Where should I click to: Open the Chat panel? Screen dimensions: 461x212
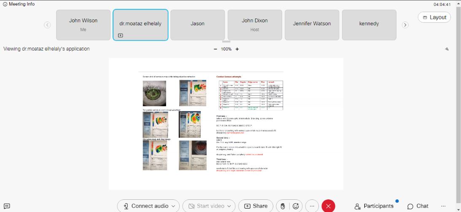click(x=418, y=206)
